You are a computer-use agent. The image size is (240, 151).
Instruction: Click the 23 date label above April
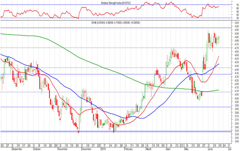[181, 145]
